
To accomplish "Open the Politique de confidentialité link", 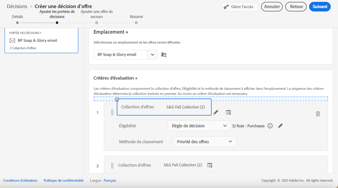I will 64,180.
